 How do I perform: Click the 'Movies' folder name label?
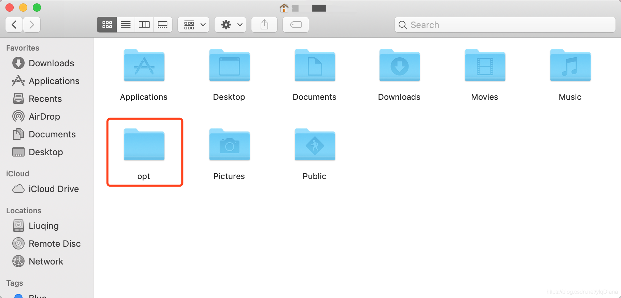coord(485,97)
